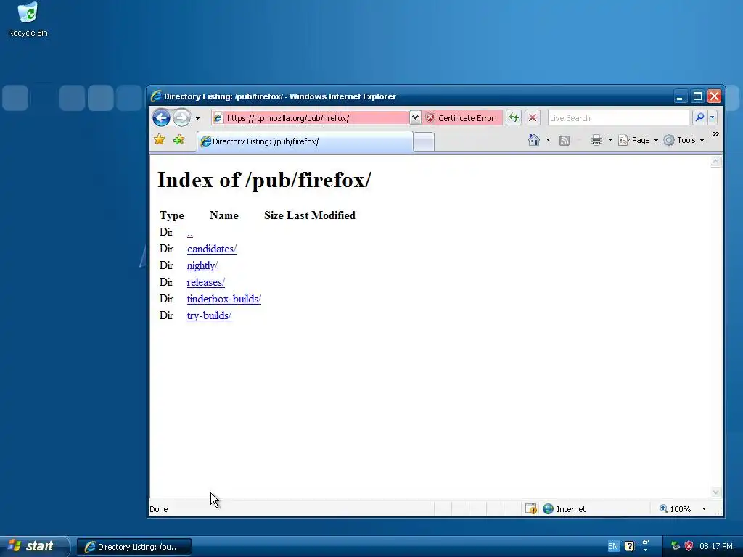Select the Directory Listing: /pub/firefox/ tab
Image resolution: width=743 pixels, height=557 pixels.
pos(305,141)
